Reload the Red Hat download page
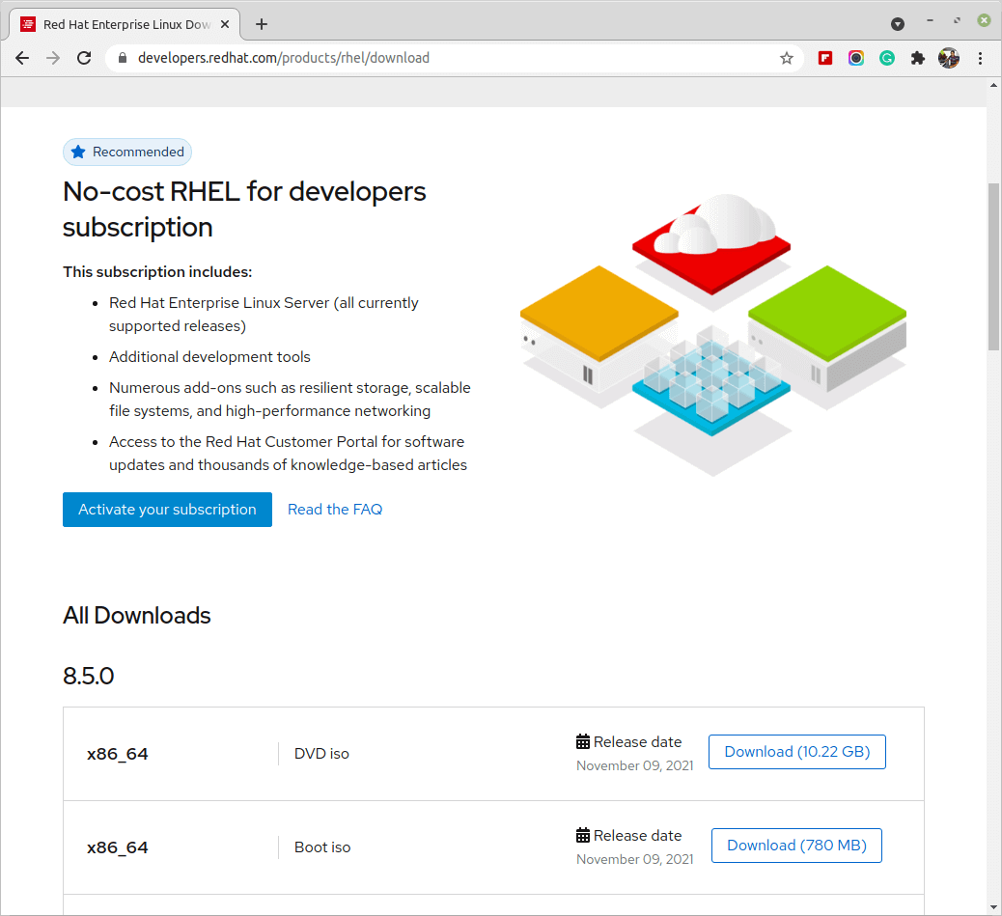1002x916 pixels. point(84,58)
